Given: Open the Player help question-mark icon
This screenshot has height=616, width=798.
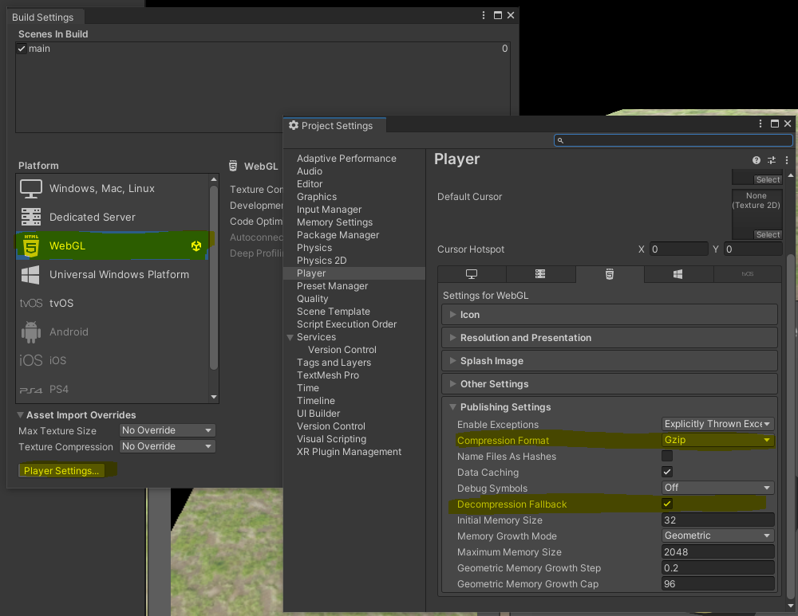Looking at the screenshot, I should pos(757,160).
